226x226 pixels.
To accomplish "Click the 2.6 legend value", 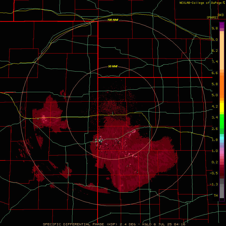I will (x=215, y=129).
